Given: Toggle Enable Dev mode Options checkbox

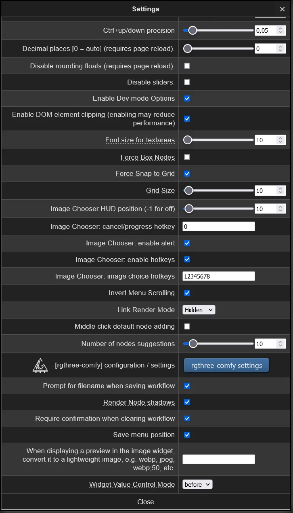Looking at the screenshot, I should 187,98.
